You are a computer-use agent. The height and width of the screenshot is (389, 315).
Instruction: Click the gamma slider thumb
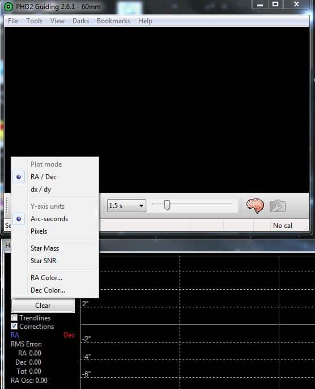[167, 205]
